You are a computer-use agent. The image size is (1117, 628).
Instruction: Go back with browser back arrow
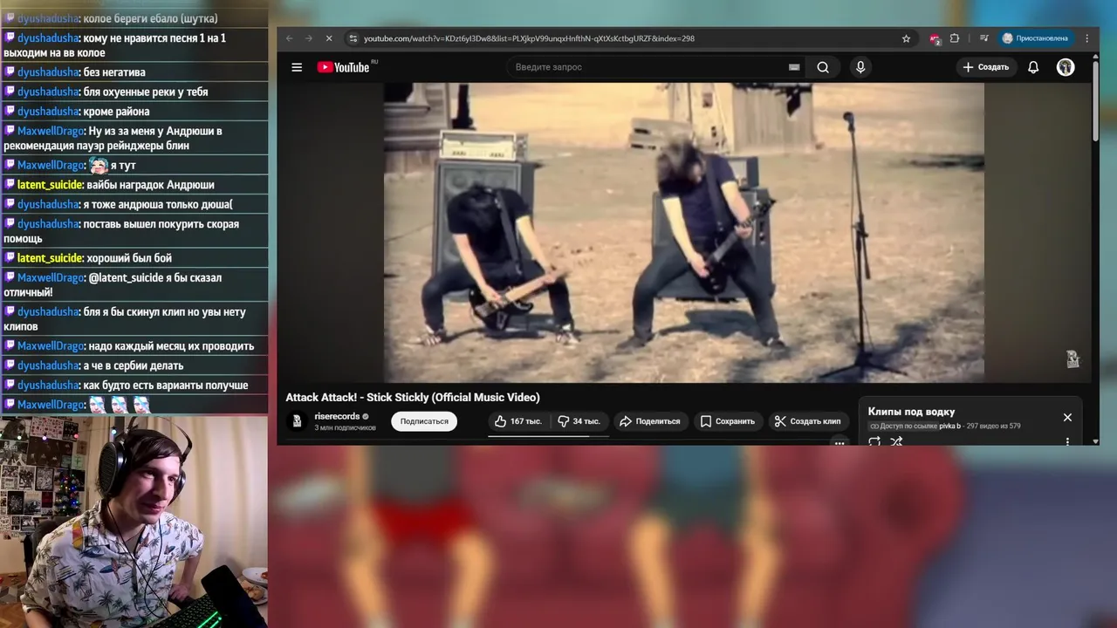tap(290, 38)
